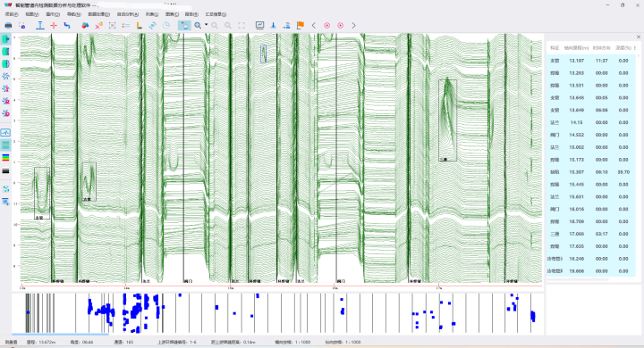This screenshot has height=348, width=644.
Task: Click the printer icon in the toolbar
Action: coord(8,25)
